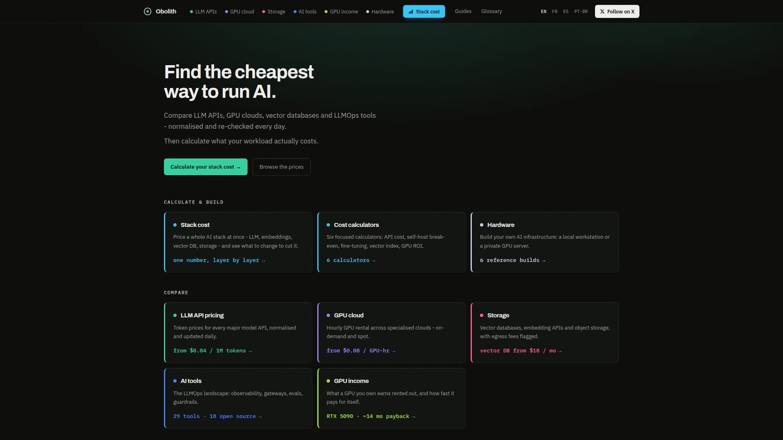Click the bar chart icon on Stack cost
Image resolution: width=783 pixels, height=440 pixels.
(x=411, y=12)
